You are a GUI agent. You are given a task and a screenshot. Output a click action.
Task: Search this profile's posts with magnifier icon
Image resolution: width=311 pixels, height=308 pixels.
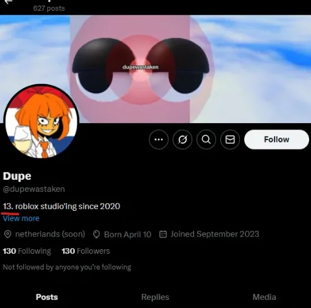[x=206, y=139]
